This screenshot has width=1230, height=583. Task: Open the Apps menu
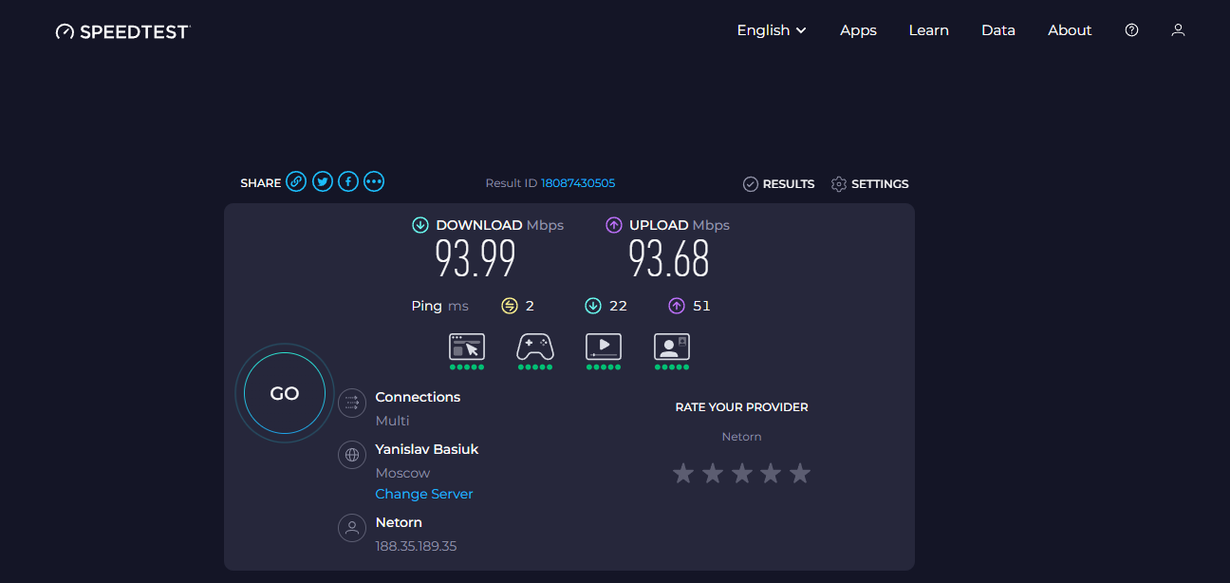858,30
